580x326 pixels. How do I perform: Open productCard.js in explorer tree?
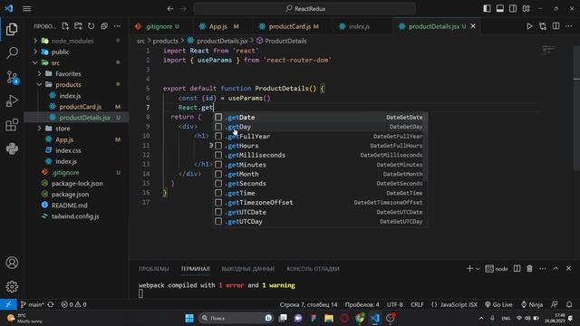coord(81,107)
